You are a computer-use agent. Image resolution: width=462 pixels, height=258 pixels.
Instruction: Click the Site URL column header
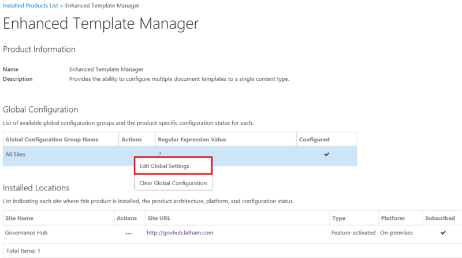pos(158,218)
